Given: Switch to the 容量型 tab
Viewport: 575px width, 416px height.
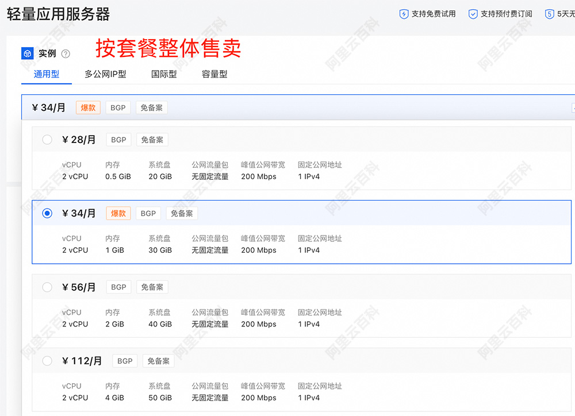Looking at the screenshot, I should tap(214, 74).
